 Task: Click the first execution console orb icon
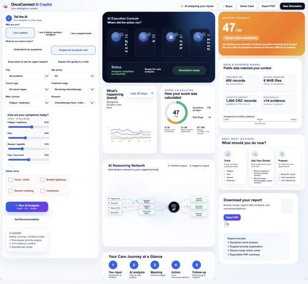[116, 37]
